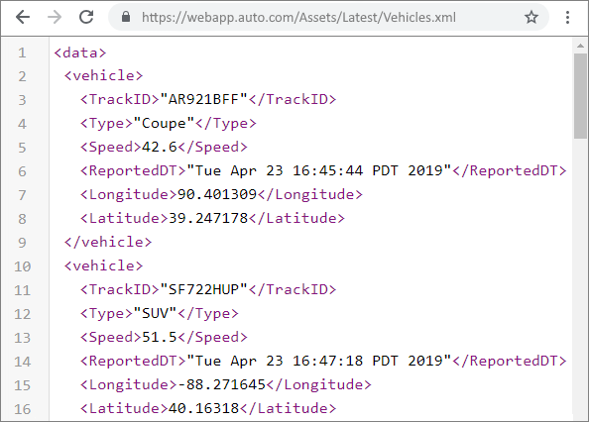Screen dimensions: 589x422
Task: Click the closing </Speed> tag on line 5
Action: pyautogui.click(x=212, y=147)
